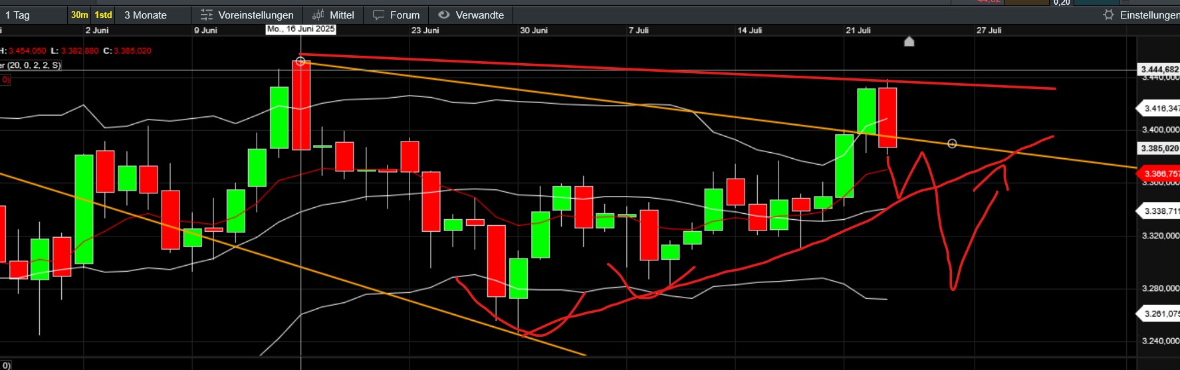Click the Bollinger indicator label (20, 0, 2, 2, S)
The height and width of the screenshot is (370, 1180).
[31, 65]
